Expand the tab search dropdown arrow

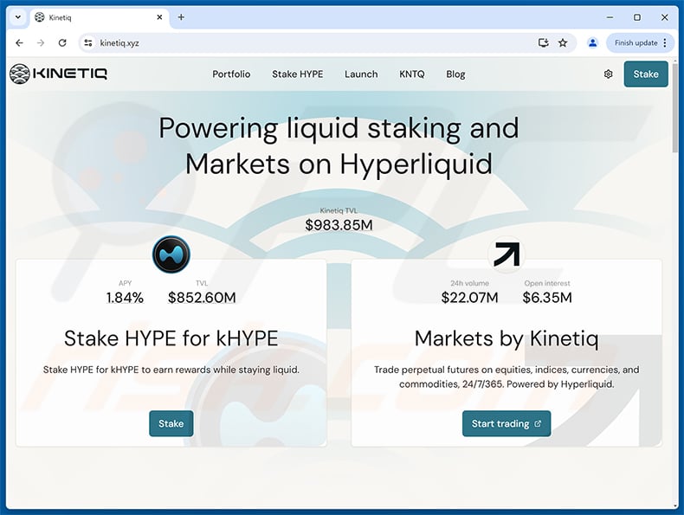tap(18, 17)
